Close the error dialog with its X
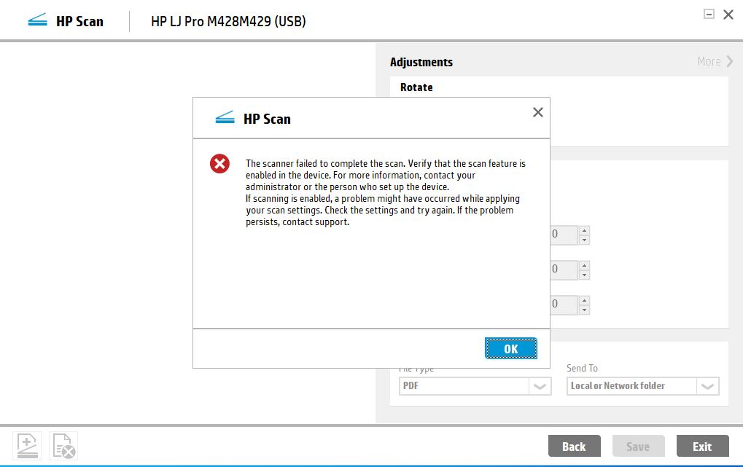Image resolution: width=743 pixels, height=467 pixels. 537,112
